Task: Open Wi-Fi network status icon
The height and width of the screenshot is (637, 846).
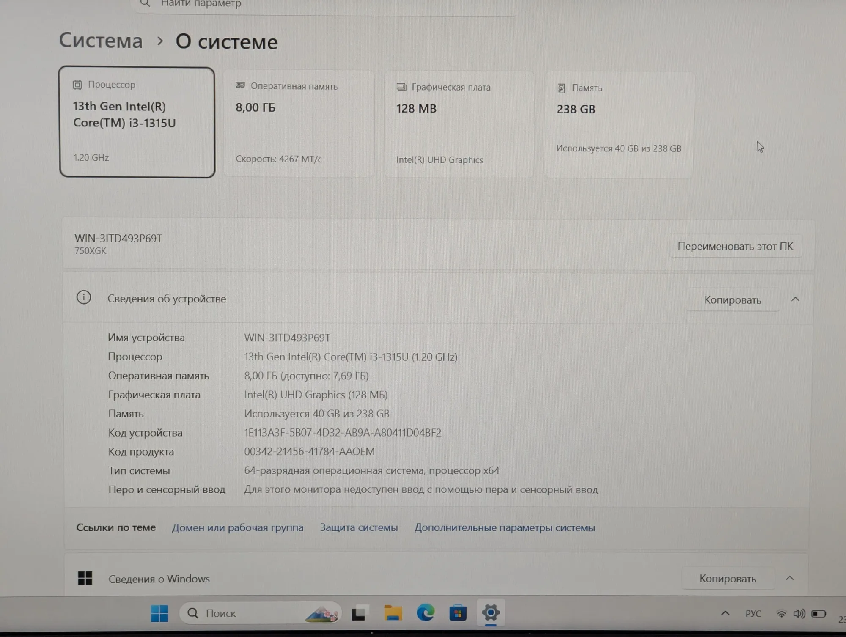Action: click(x=781, y=614)
